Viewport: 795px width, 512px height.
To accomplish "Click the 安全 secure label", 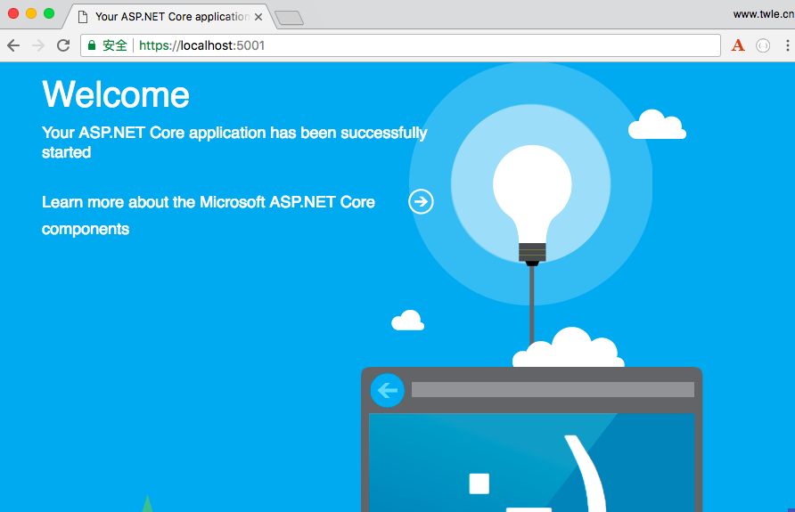I will (115, 45).
